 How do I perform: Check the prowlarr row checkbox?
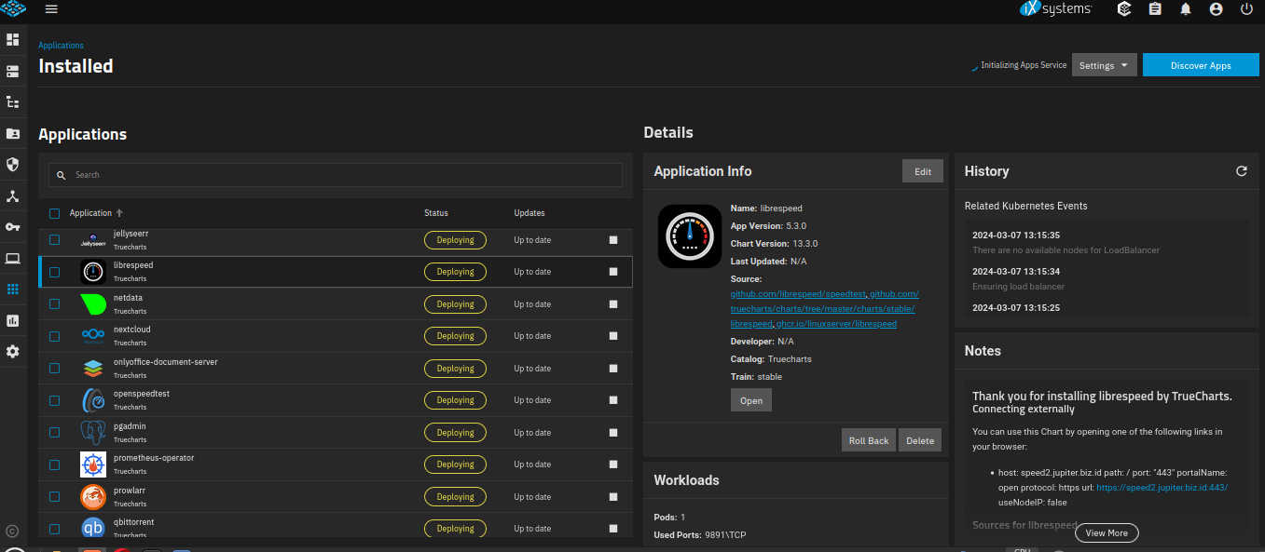pos(54,497)
